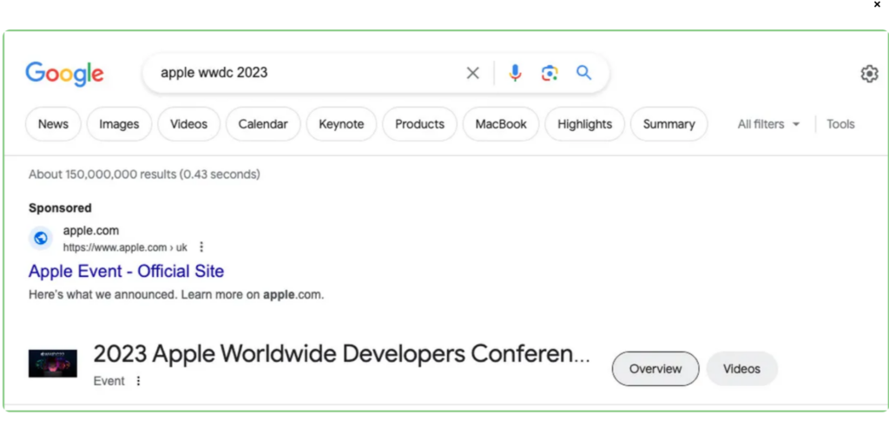Image resolution: width=889 pixels, height=440 pixels.
Task: Filter results by News
Action: (x=53, y=124)
